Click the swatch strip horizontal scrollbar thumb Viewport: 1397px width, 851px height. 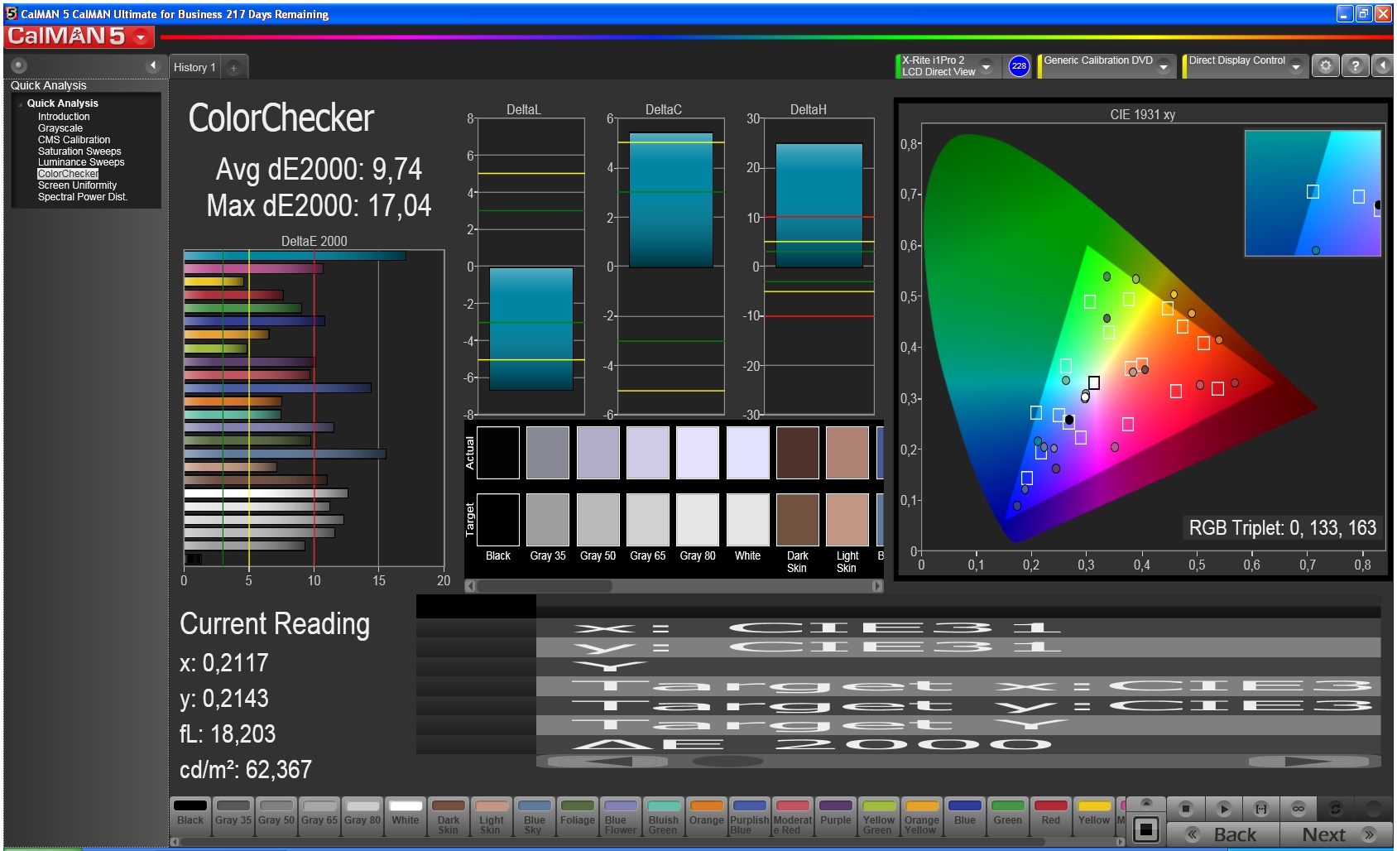coord(544,586)
